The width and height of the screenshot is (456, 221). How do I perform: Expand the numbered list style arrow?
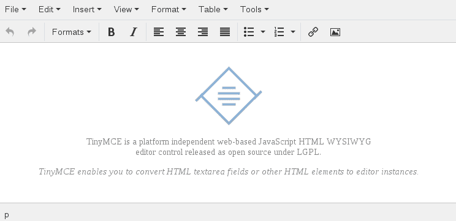point(293,32)
